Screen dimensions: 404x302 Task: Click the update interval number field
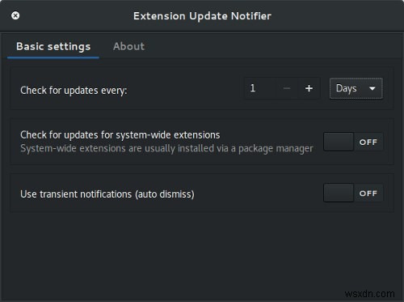tap(260, 88)
